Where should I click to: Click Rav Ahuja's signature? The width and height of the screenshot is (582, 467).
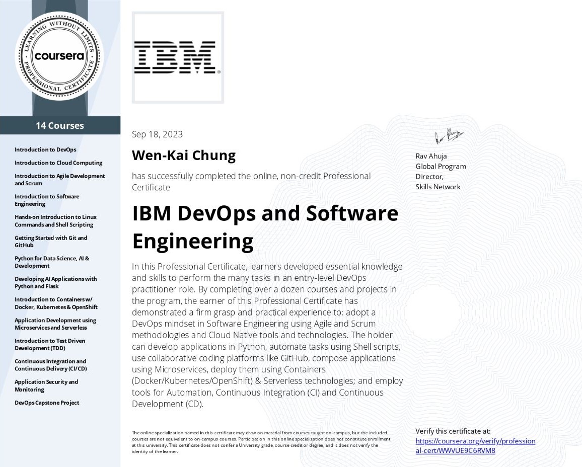448,135
